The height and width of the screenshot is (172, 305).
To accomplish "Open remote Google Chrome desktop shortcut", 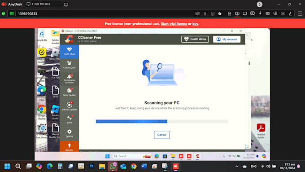I will click(42, 112).
